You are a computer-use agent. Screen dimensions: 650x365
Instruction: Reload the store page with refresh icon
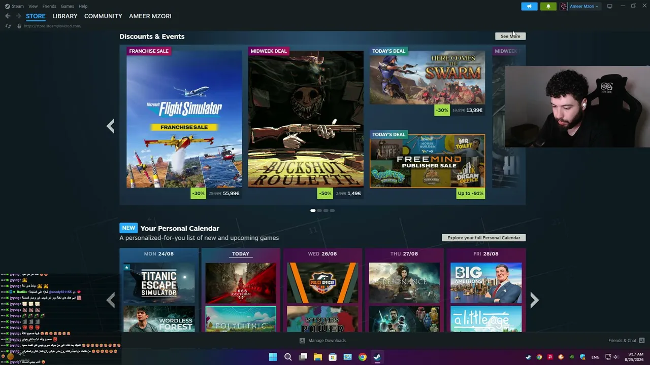pyautogui.click(x=8, y=26)
